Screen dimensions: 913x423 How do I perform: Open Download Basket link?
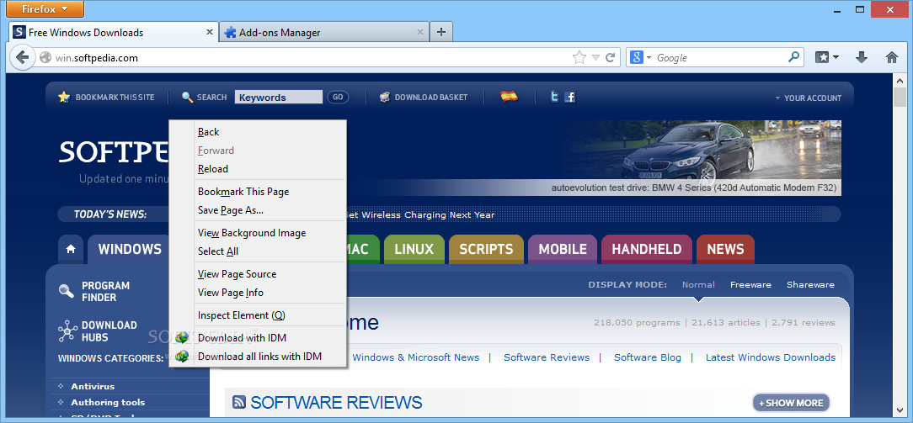click(424, 97)
